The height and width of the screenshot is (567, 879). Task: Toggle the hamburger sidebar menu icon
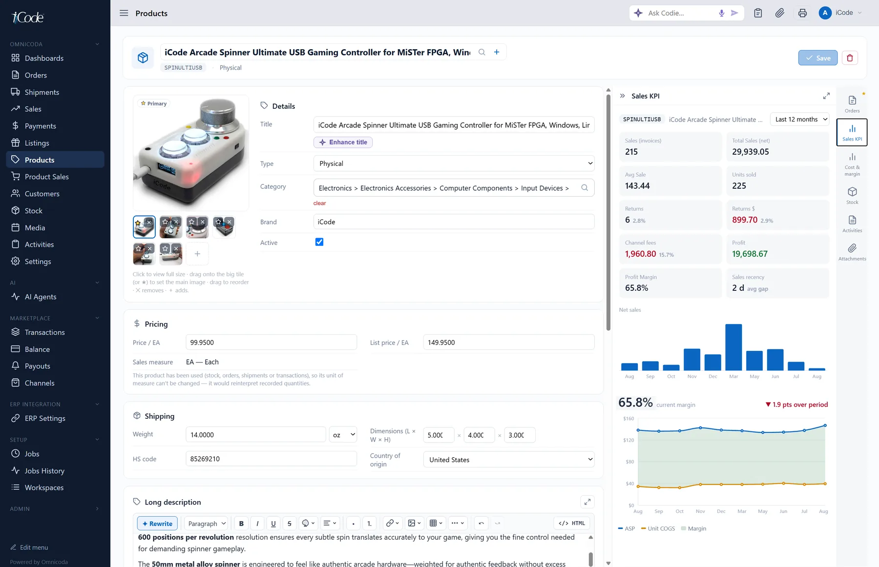124,13
